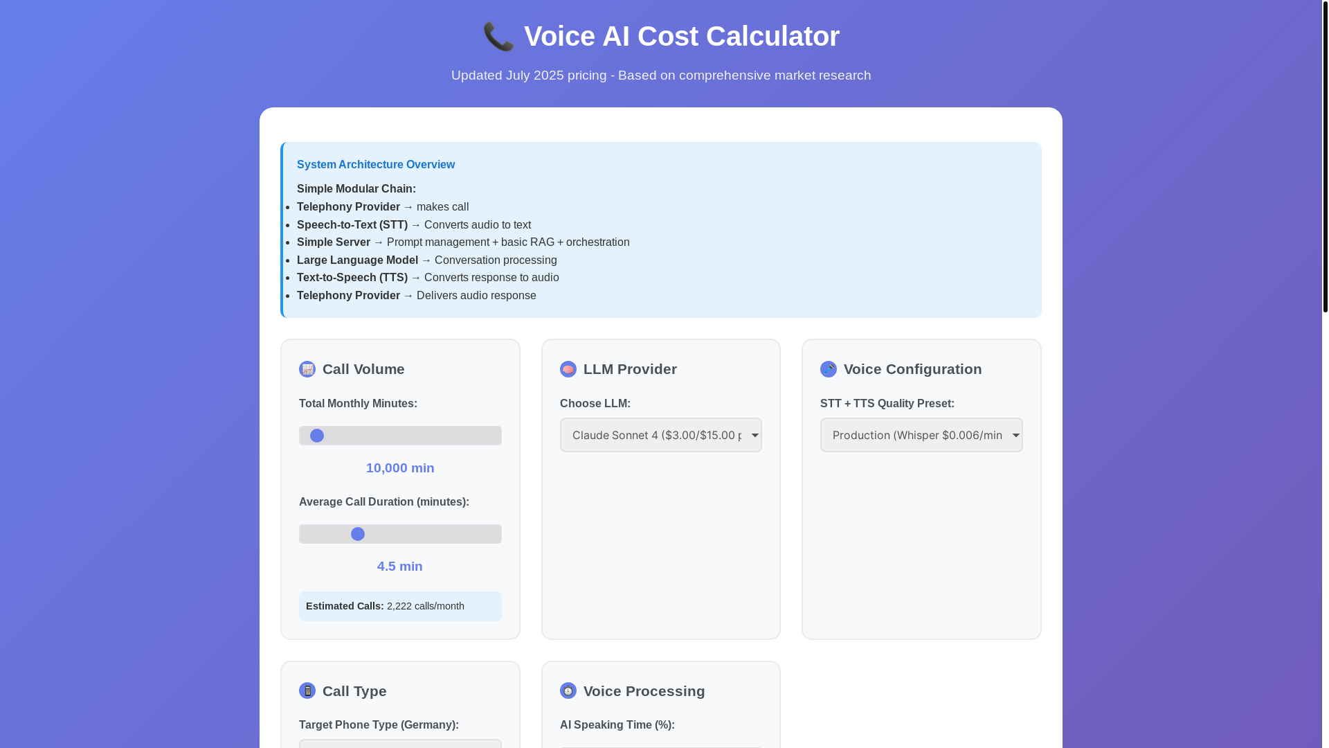Screen dimensions: 1329x748
Task: Click "Telephony Provider → Delivers audio response" line
Action: coord(417,296)
